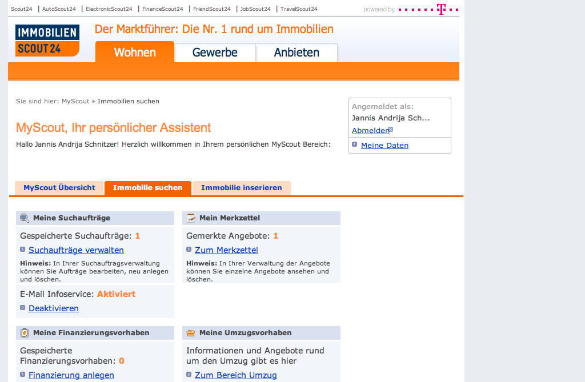Click the Meine Umzugsvorhaben section header
This screenshot has height=382, width=585.
261,333
